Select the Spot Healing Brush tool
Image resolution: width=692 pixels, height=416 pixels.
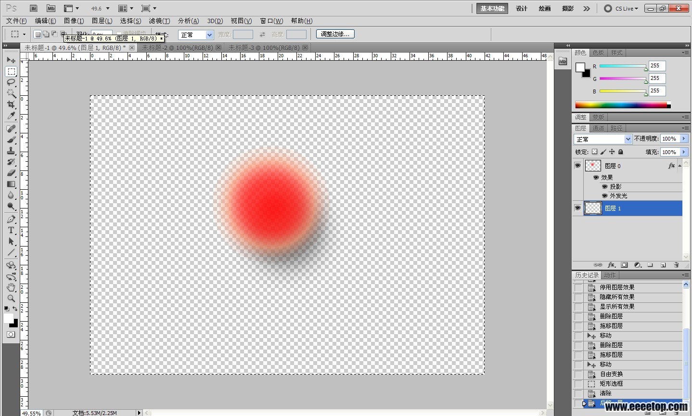tap(11, 129)
